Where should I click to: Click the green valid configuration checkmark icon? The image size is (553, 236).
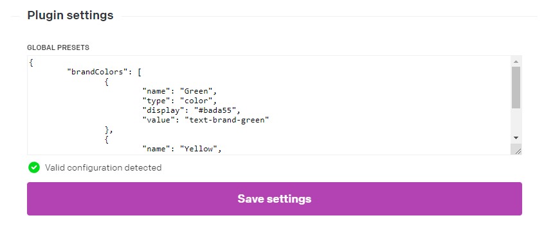(x=34, y=167)
